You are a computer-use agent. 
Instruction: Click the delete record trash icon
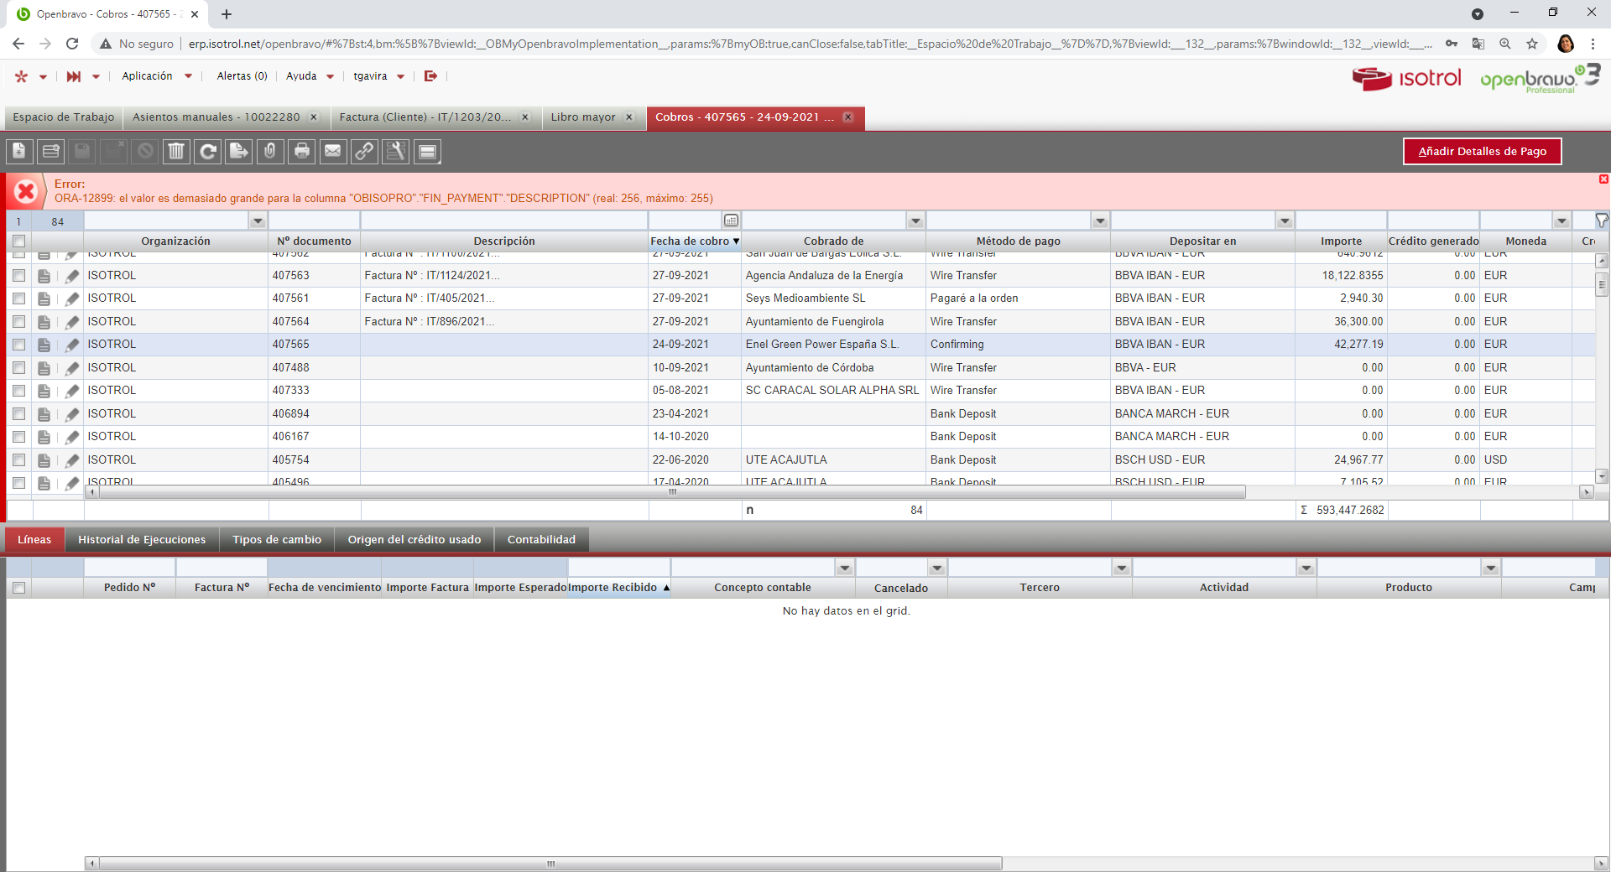pos(176,151)
